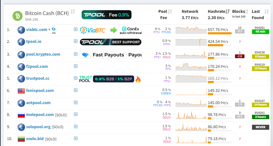
Task: Click the globe icon beside viabtc.com
Action: click(x=21, y=30)
